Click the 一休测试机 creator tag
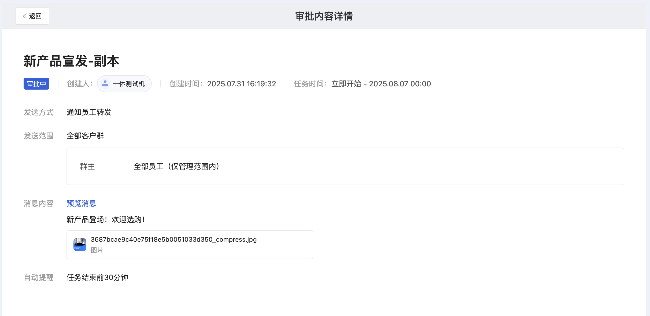The height and width of the screenshot is (316, 650). click(124, 84)
